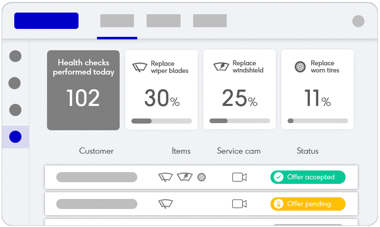This screenshot has width=380, height=227.
Task: Open the first top navigation tab with blue underline
Action: tap(117, 21)
